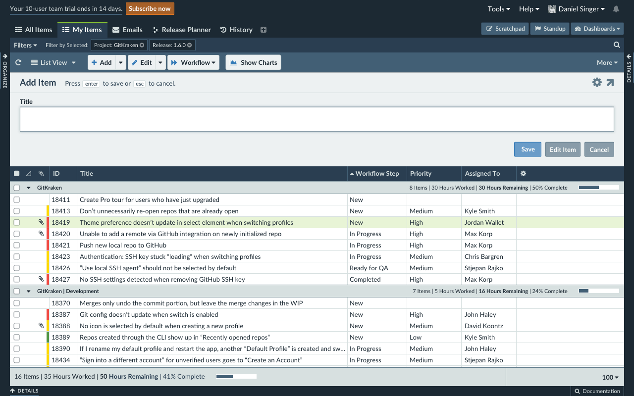Click GitKraken group progress bar
The image size is (634, 396).
coord(599,188)
